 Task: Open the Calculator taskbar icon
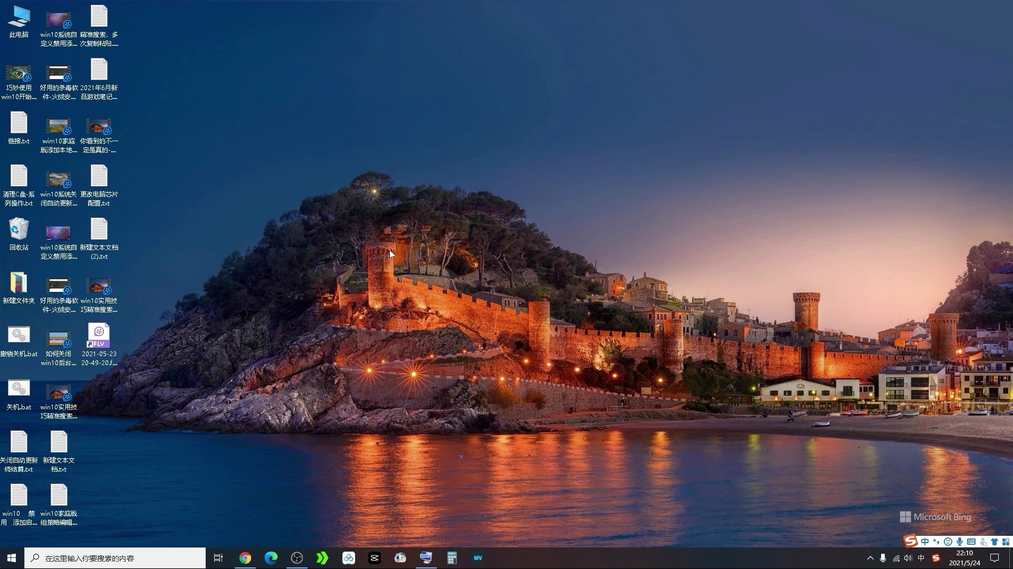[x=452, y=558]
